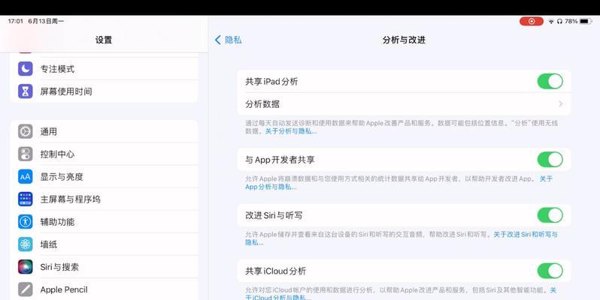Tap the 17:01 clock in status bar
The width and height of the screenshot is (600, 300).
click(15, 21)
